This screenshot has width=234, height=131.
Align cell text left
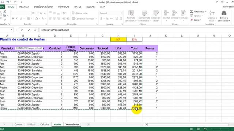point(50,19)
